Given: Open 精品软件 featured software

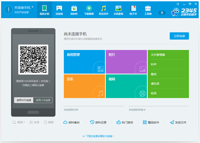Looking at the screenshot, I should coord(151,122).
